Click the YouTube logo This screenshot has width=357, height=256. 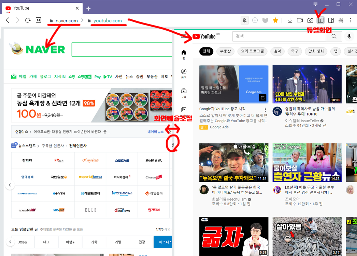pos(204,36)
